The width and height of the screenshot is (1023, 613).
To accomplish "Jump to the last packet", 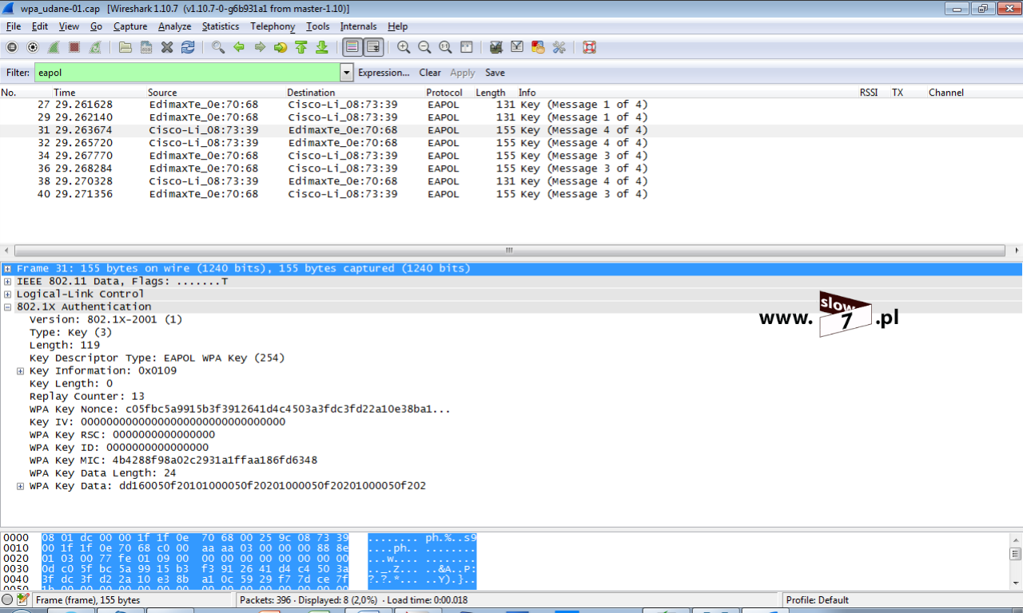I will tap(322, 47).
